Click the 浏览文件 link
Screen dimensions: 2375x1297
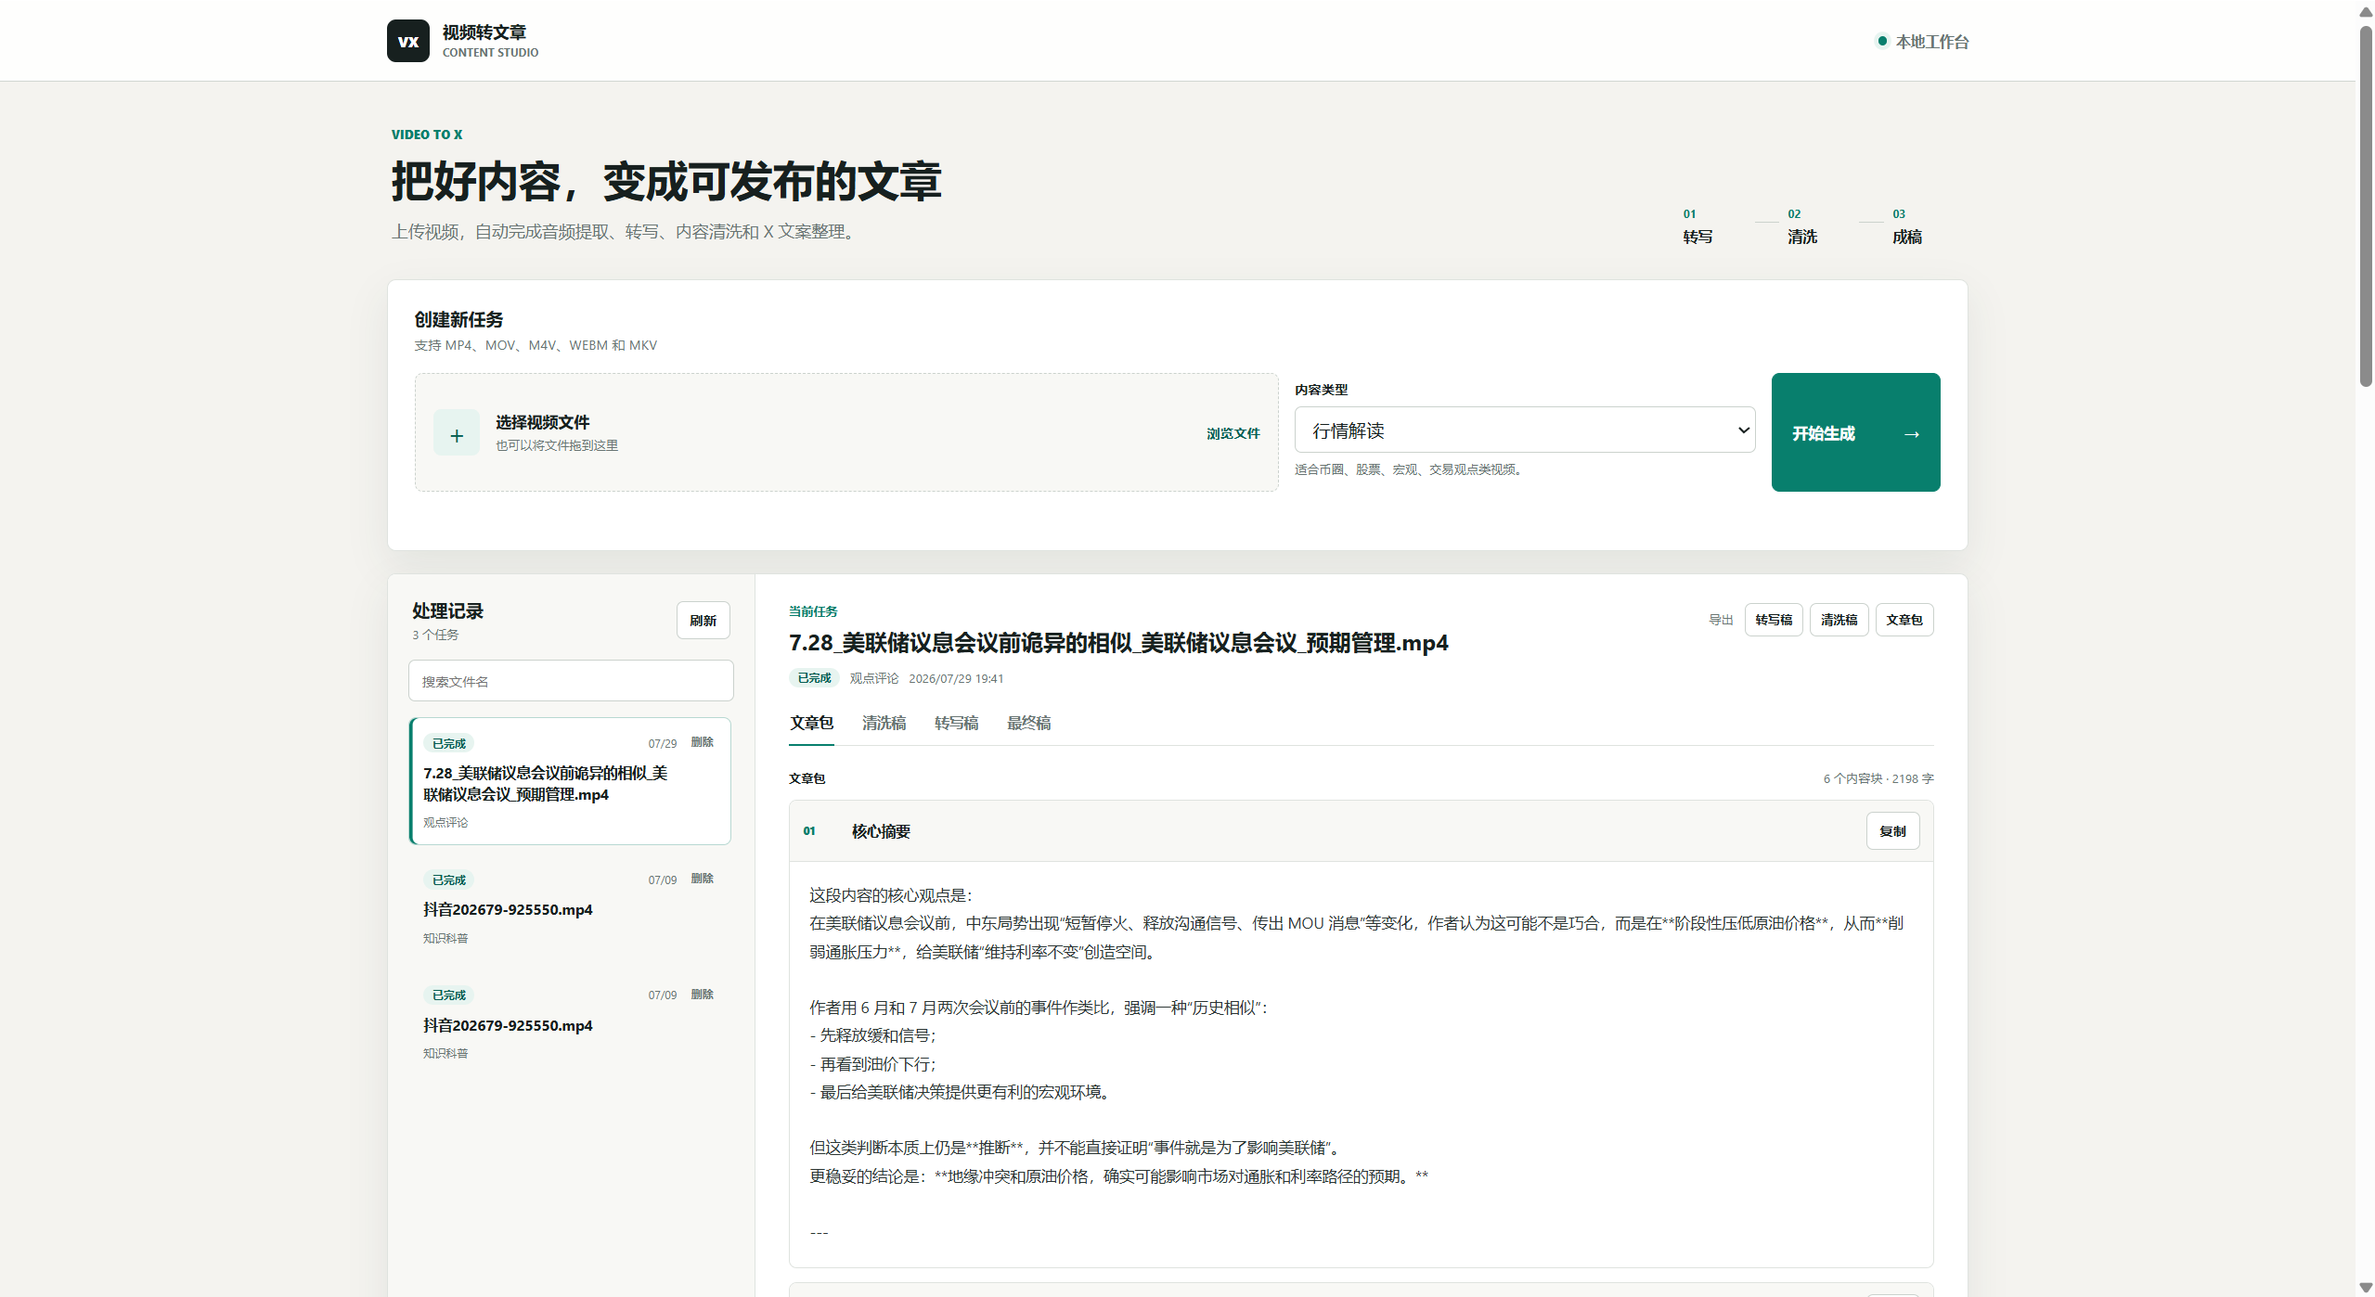point(1233,433)
